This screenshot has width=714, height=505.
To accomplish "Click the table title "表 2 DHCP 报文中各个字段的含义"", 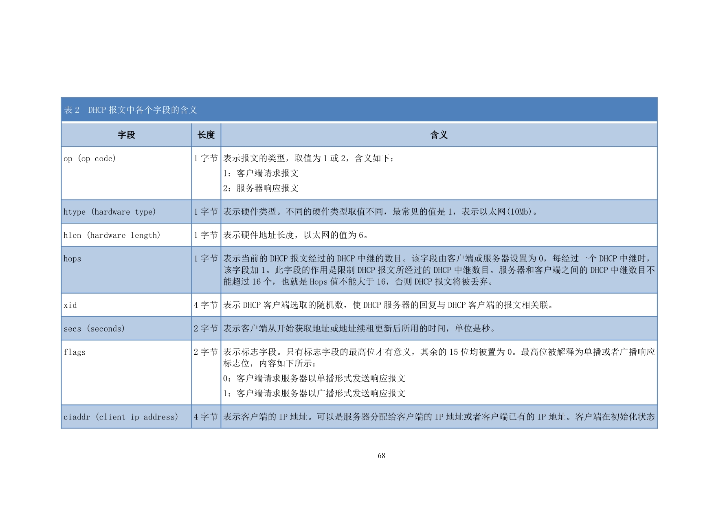I will (x=130, y=110).
